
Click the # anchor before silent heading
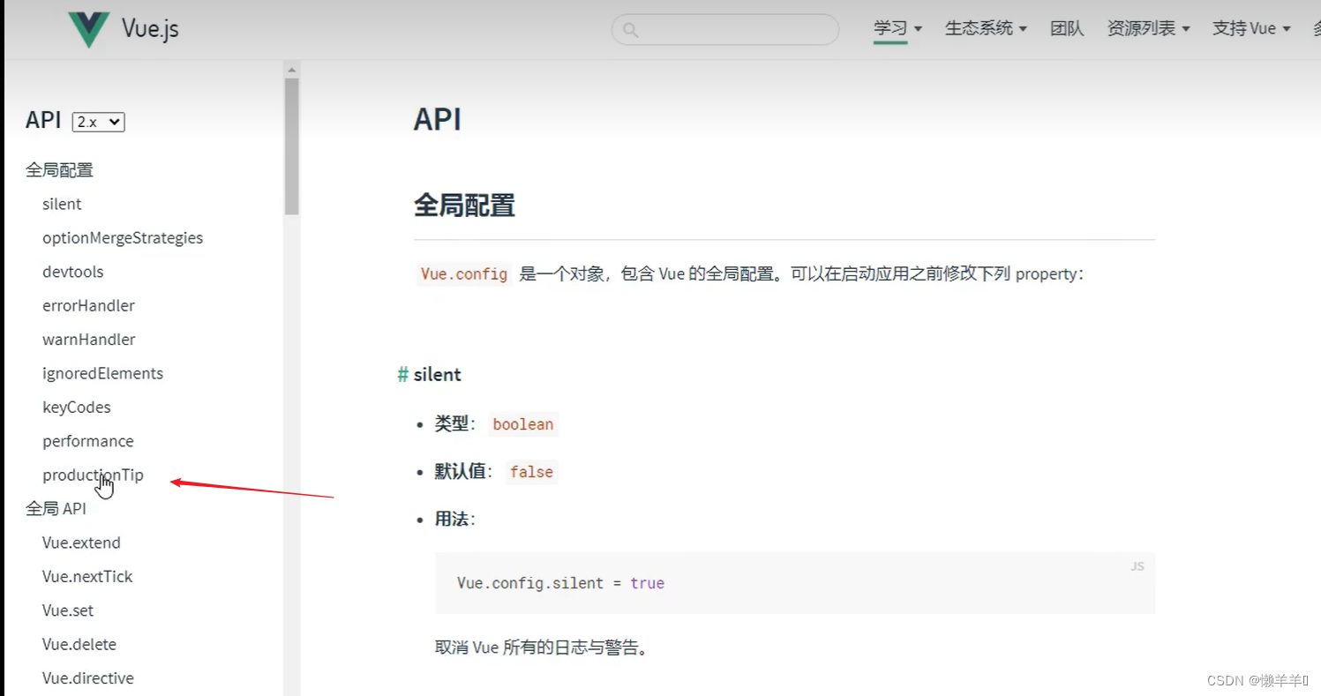tap(403, 375)
